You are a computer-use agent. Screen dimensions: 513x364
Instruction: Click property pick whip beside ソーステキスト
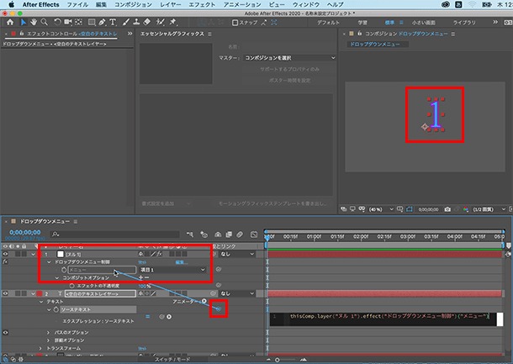point(219,309)
